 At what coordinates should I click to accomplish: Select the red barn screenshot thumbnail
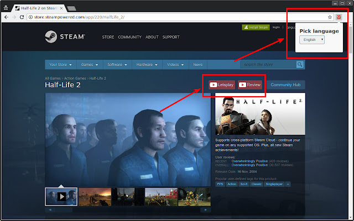(x=161, y=197)
